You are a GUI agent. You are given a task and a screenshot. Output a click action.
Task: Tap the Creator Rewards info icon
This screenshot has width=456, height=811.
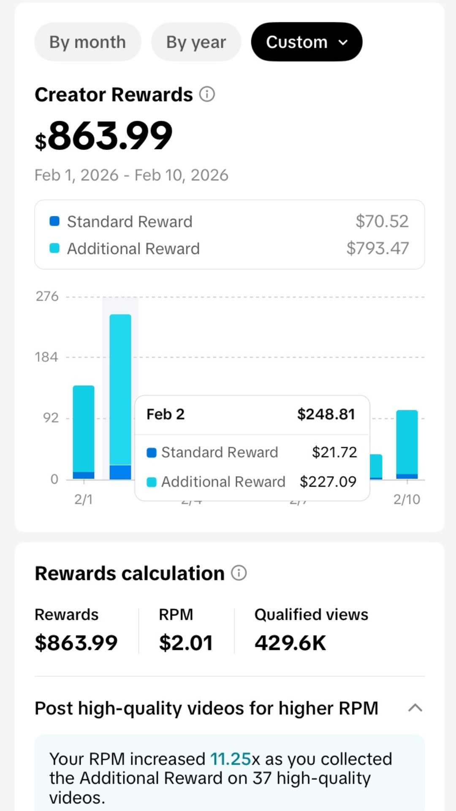point(207,94)
